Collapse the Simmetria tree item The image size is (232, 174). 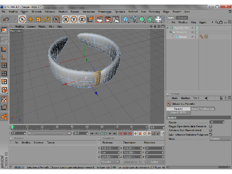tap(170, 32)
